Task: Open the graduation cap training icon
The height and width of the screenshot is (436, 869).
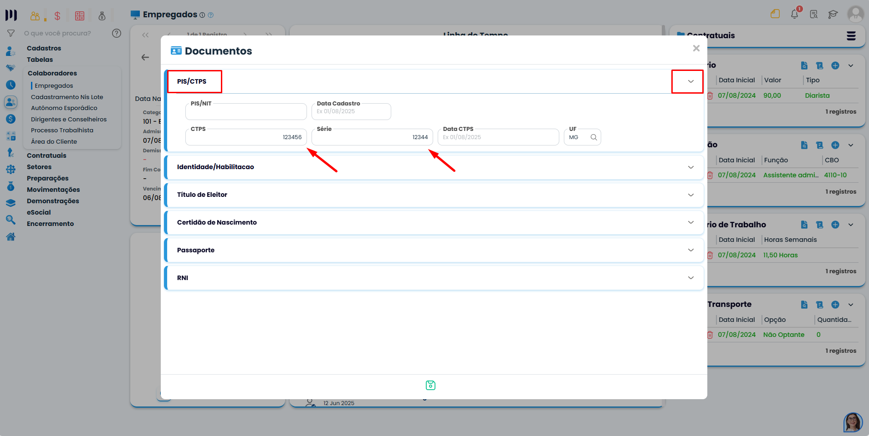Action: click(x=833, y=14)
